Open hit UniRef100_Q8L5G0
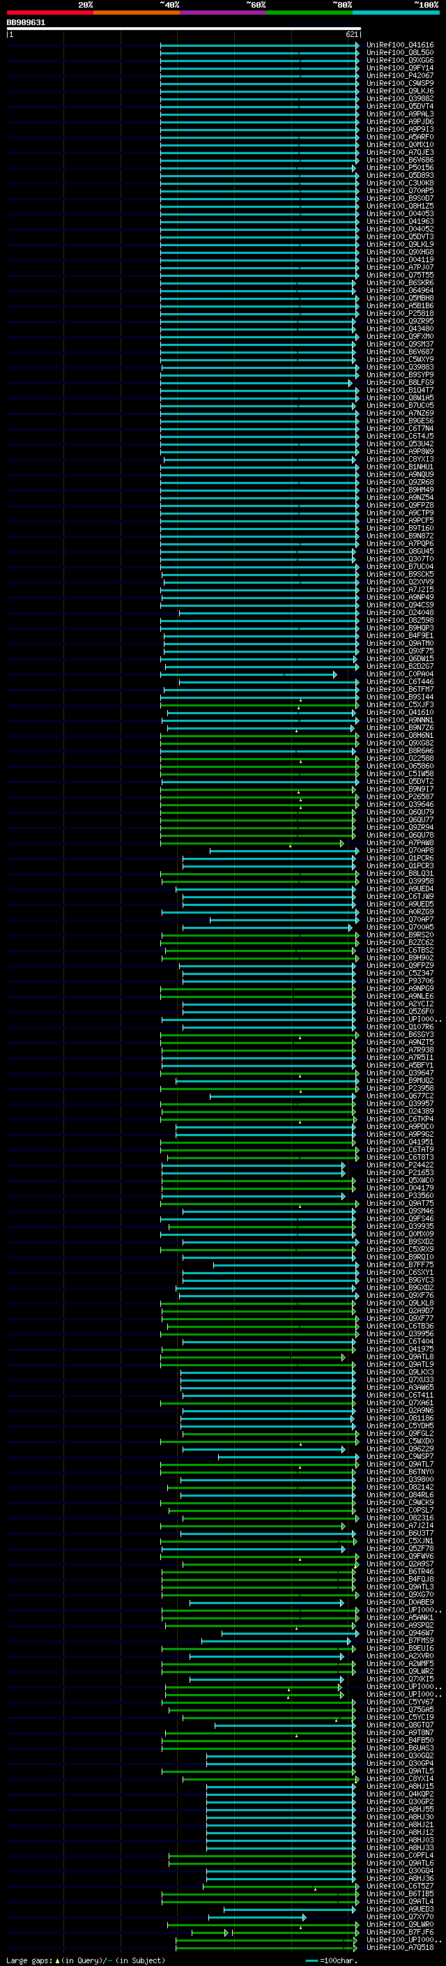The width and height of the screenshot is (446, 1966). (400, 53)
